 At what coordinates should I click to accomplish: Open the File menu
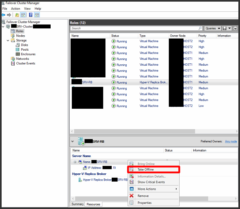click(5, 8)
